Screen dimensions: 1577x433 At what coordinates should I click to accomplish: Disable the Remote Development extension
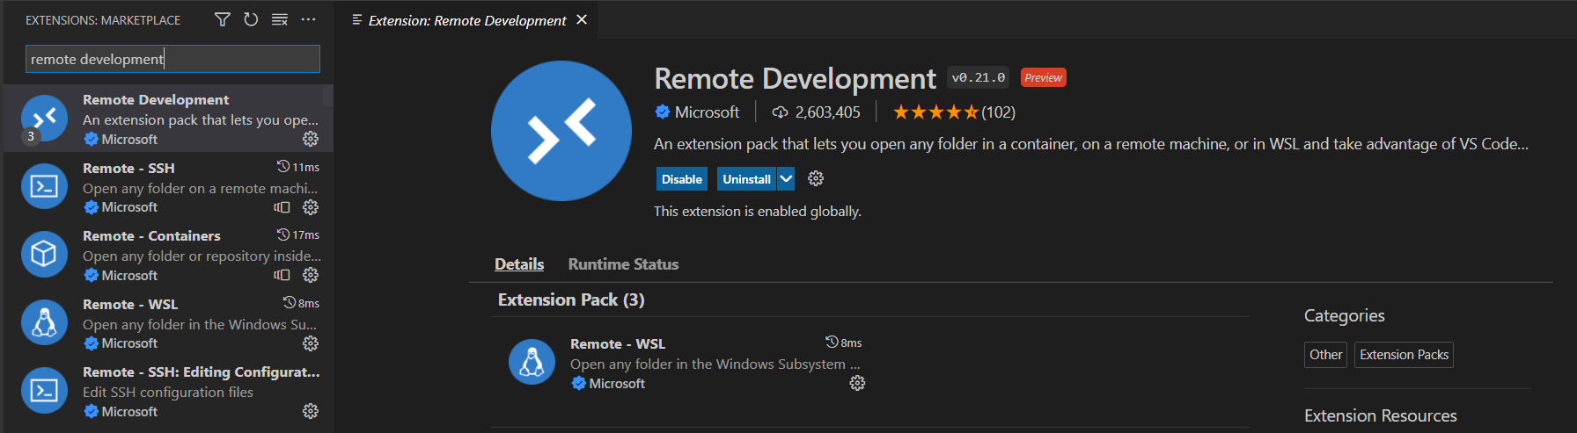[681, 179]
